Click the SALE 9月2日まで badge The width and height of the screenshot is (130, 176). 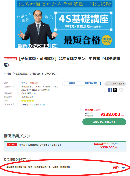click(10, 59)
